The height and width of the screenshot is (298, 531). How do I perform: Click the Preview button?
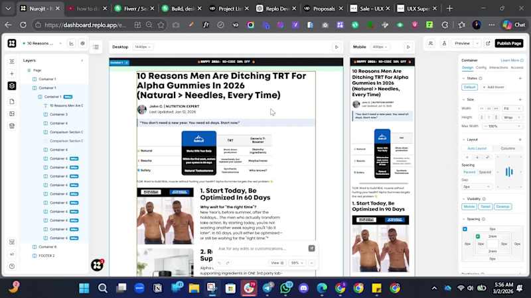pos(462,43)
